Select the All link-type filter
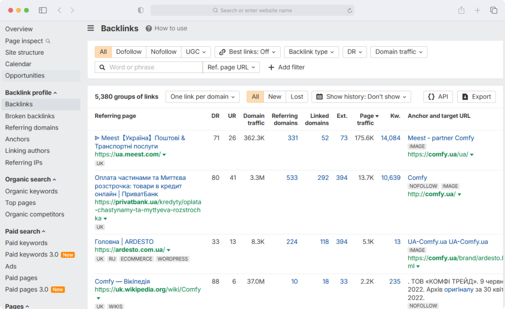Screen dimensions: 505x309 pyautogui.click(x=103, y=52)
